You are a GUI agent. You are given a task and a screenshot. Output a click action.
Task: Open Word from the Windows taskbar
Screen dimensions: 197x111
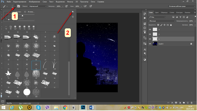tap(91, 108)
